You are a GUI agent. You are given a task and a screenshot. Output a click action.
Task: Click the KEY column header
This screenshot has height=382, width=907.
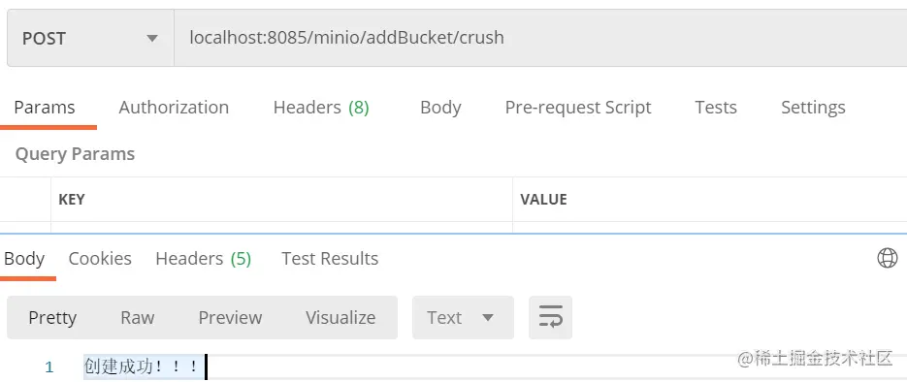click(x=72, y=200)
